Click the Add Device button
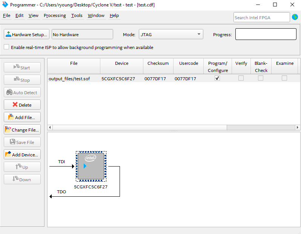301x234 pixels. (x=22, y=154)
